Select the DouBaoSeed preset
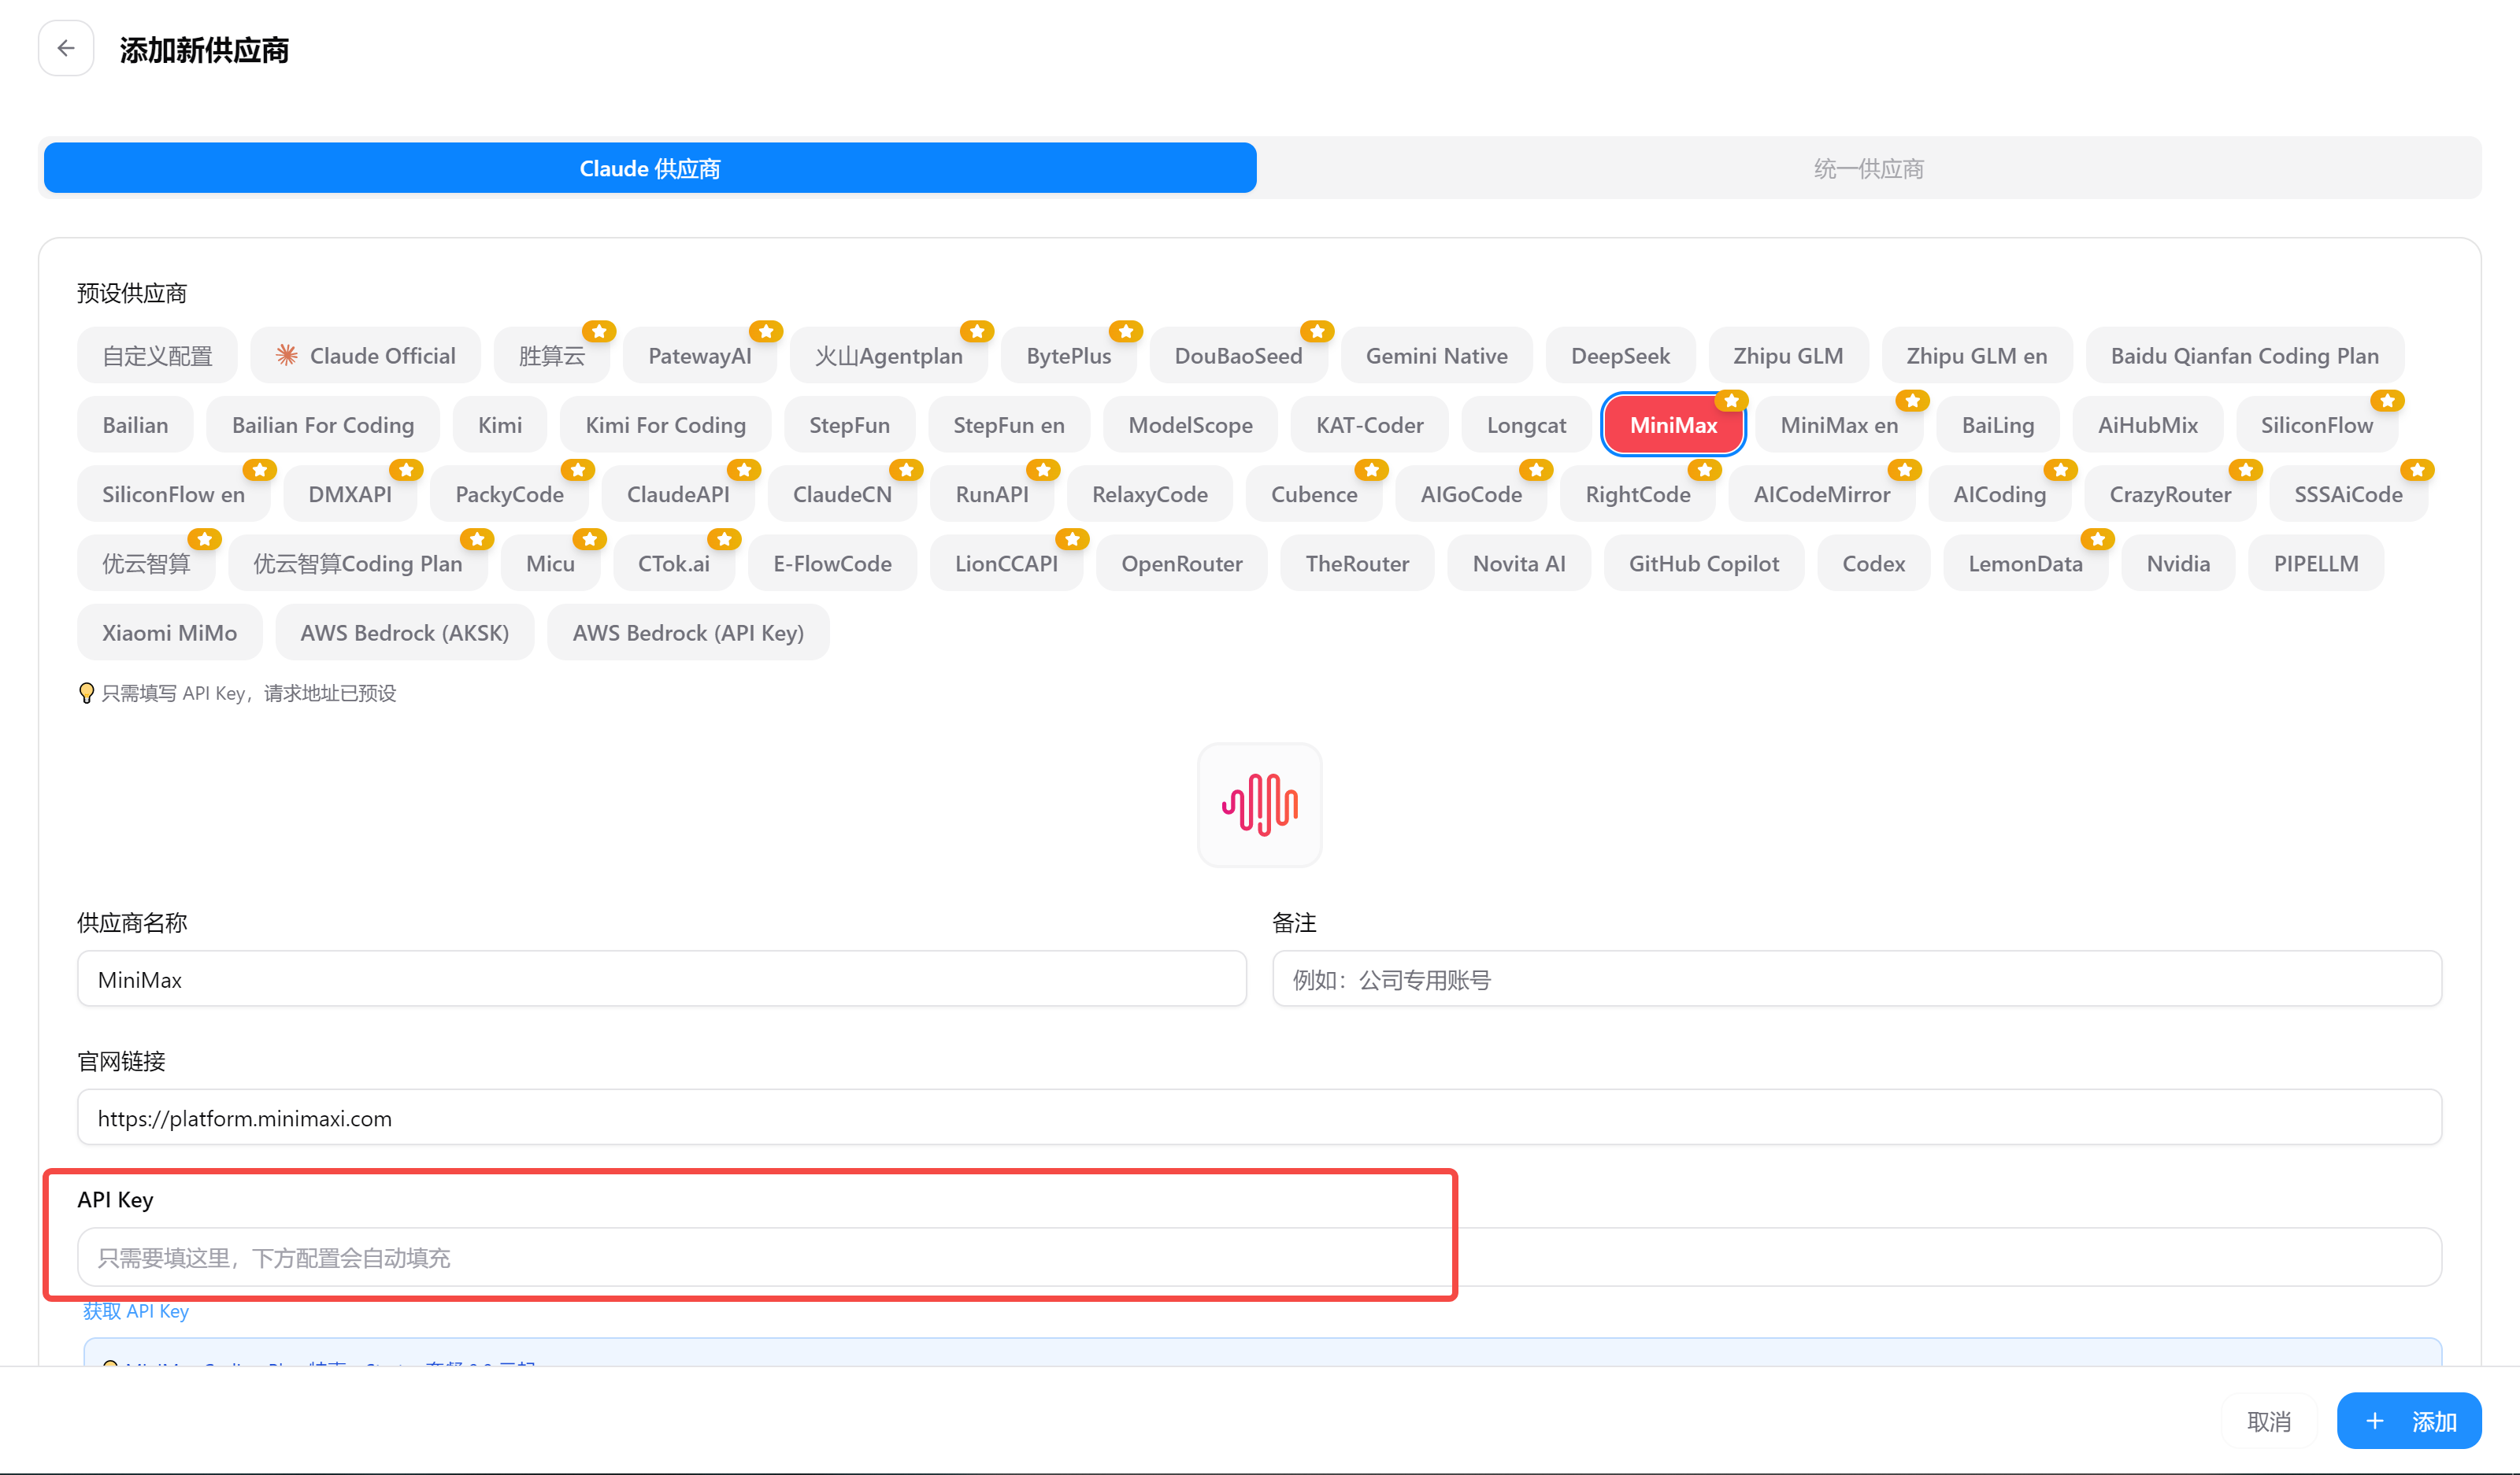 (x=1239, y=356)
